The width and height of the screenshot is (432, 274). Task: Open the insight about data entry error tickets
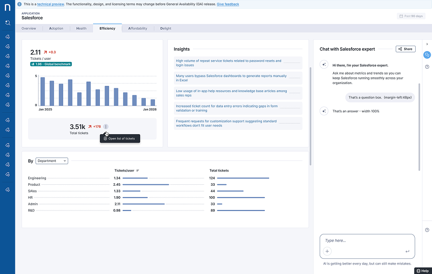pyautogui.click(x=238, y=108)
